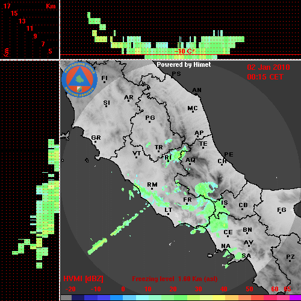This screenshot has height=301, width=301.
Task: Select the AQ city label on map
Action: pyautogui.click(x=190, y=160)
